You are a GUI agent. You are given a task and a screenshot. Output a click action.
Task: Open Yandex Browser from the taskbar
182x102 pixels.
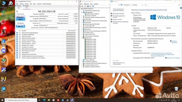(x=54, y=100)
